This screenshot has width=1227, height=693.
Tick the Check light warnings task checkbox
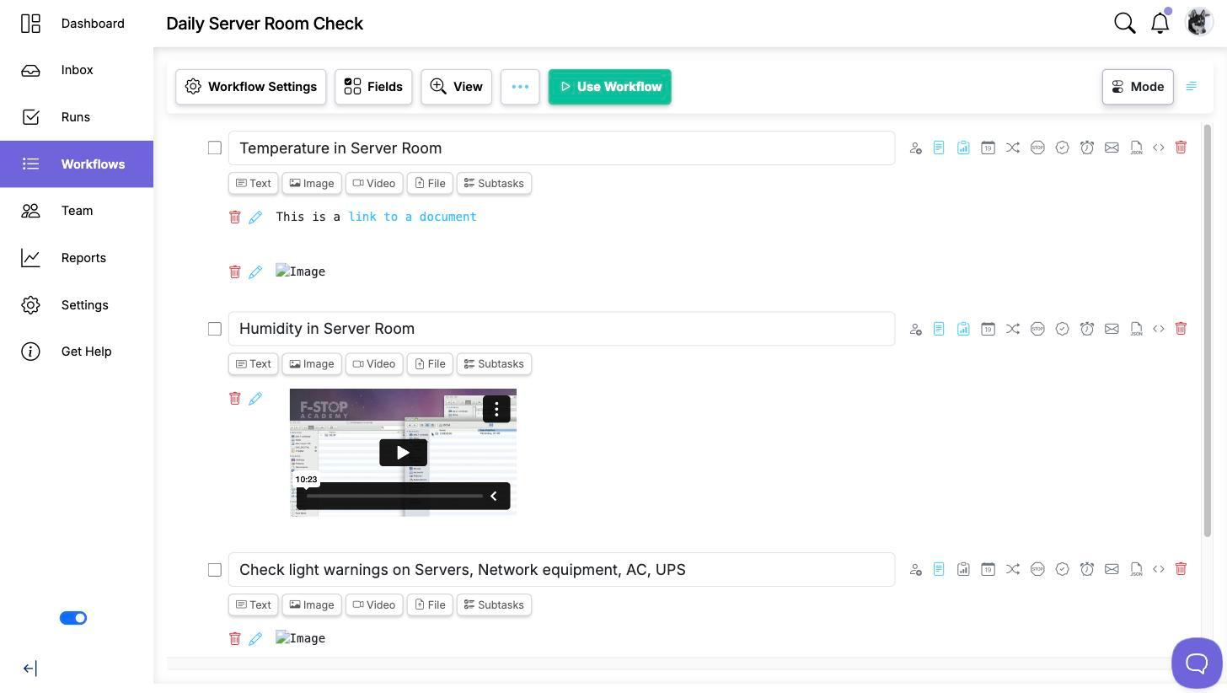[x=215, y=570]
